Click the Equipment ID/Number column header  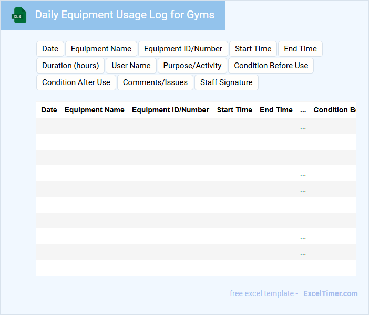(x=170, y=110)
